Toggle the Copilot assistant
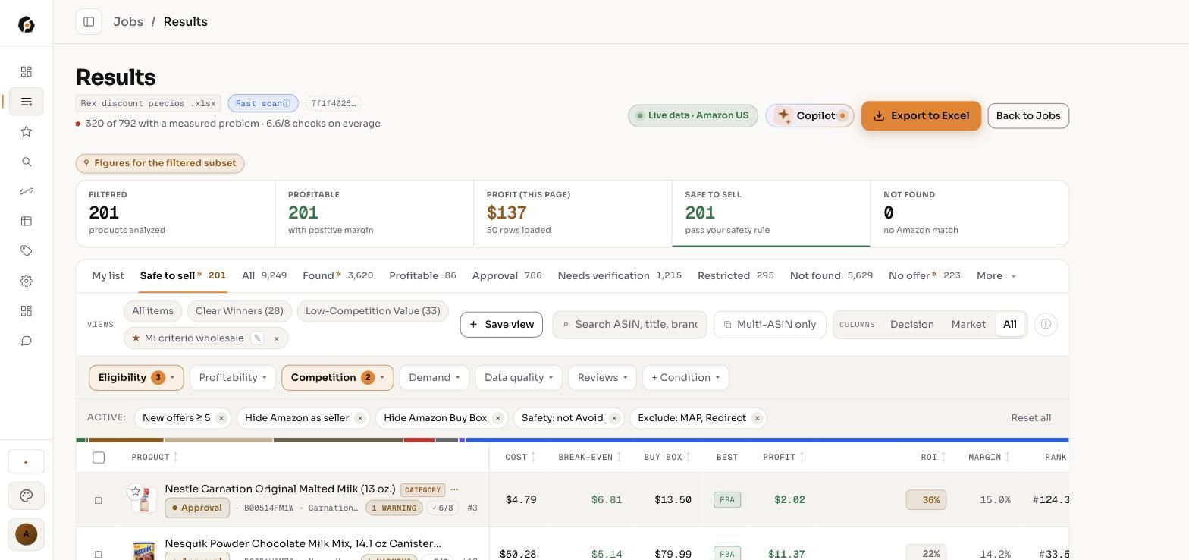1189x560 pixels. tap(810, 115)
